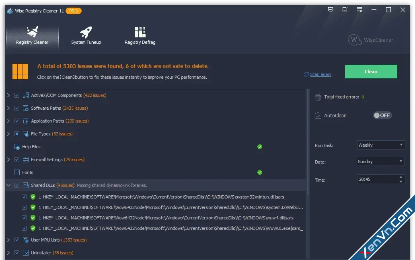415x260 pixels.
Task: Click the 'Total fixed errors' label
Action: 341,97
